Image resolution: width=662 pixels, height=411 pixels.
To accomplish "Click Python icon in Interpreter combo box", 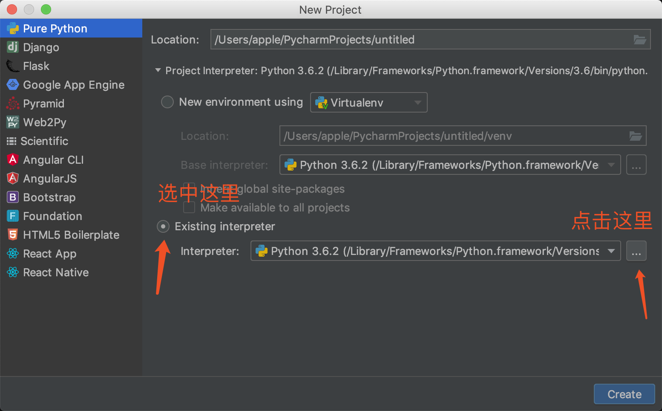I will pyautogui.click(x=262, y=251).
